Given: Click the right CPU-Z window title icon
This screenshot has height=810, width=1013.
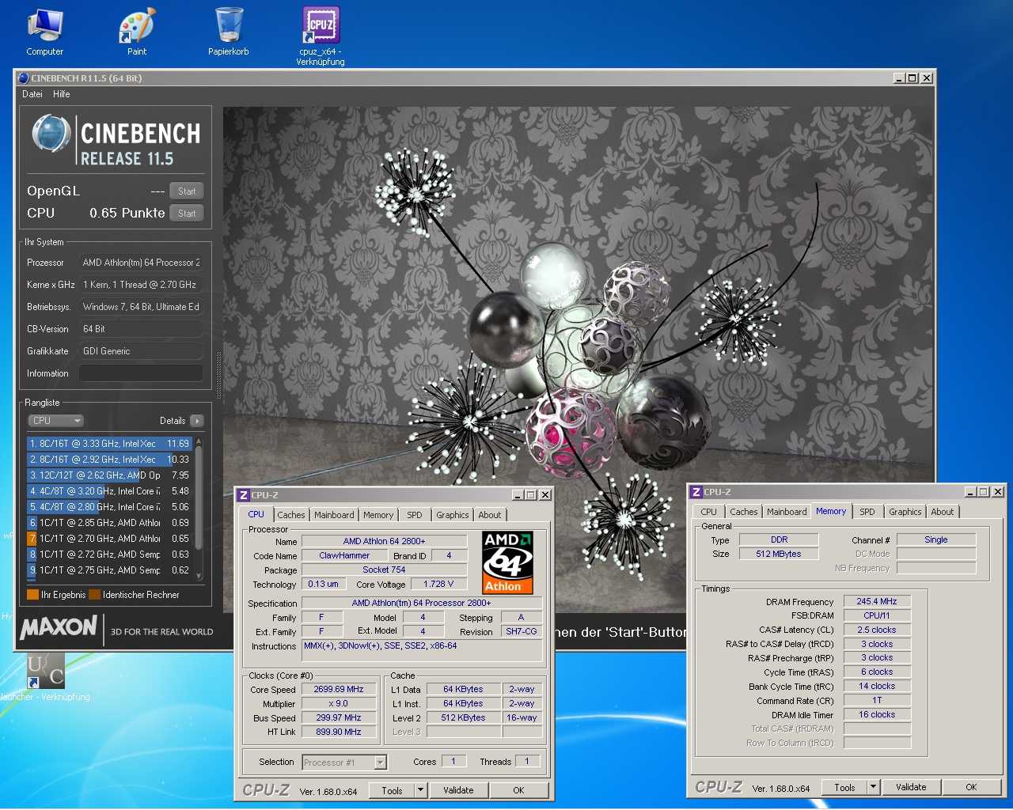Looking at the screenshot, I should [696, 492].
